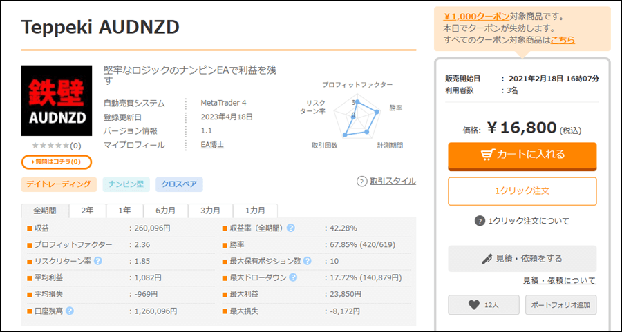
Task: Switch to the 3カ月 tab
Action: [210, 211]
